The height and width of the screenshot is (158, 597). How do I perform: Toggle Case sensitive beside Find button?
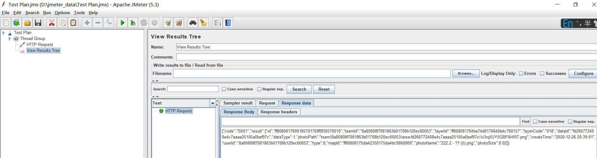[x=535, y=122]
